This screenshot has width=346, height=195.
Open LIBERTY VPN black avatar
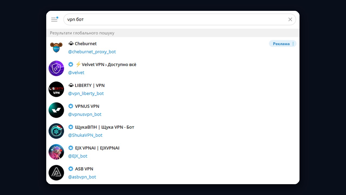click(56, 89)
